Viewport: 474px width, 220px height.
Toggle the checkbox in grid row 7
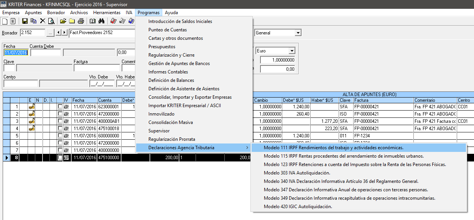60,150
